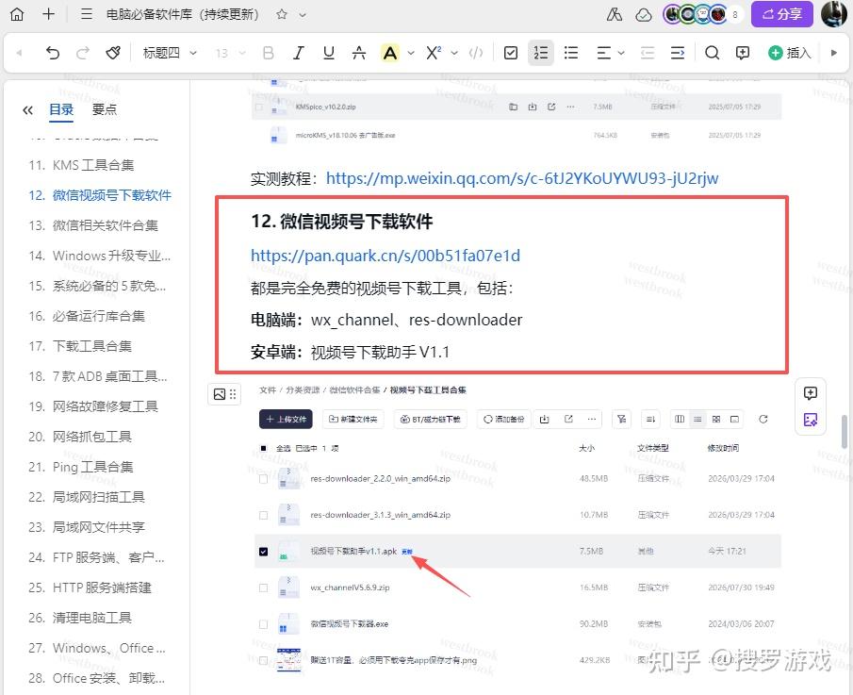This screenshot has width=853, height=695.
Task: Apply the yellow highlight text color
Action: pyautogui.click(x=390, y=53)
